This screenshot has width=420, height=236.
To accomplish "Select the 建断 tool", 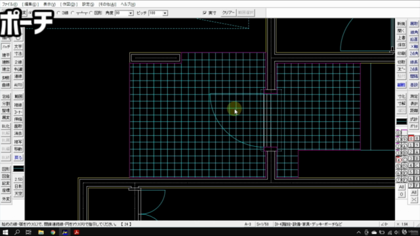I will click(6, 62).
